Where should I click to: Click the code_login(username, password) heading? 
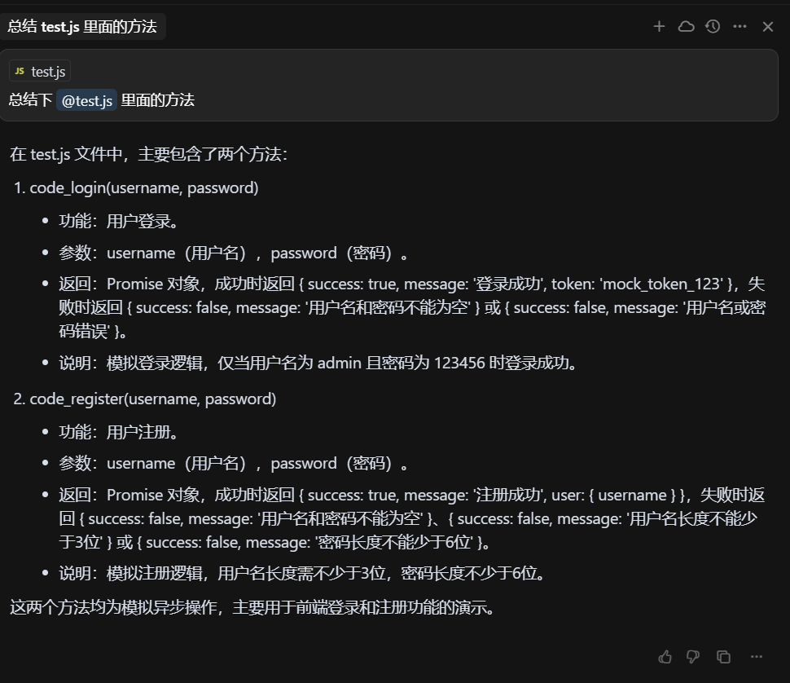[144, 187]
